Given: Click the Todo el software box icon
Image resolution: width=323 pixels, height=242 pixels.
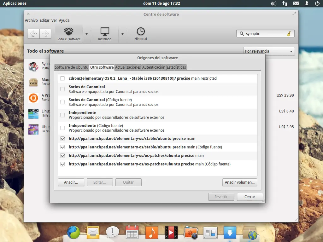Looking at the screenshot, I should pyautogui.click(x=69, y=32).
